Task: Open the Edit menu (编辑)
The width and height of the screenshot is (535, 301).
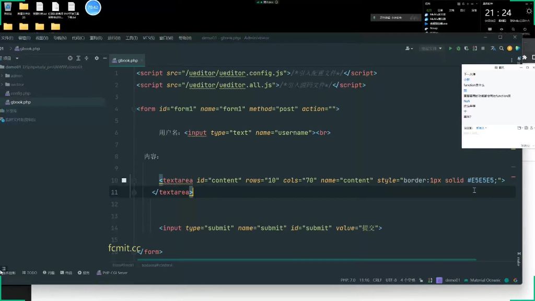Action: click(x=24, y=38)
